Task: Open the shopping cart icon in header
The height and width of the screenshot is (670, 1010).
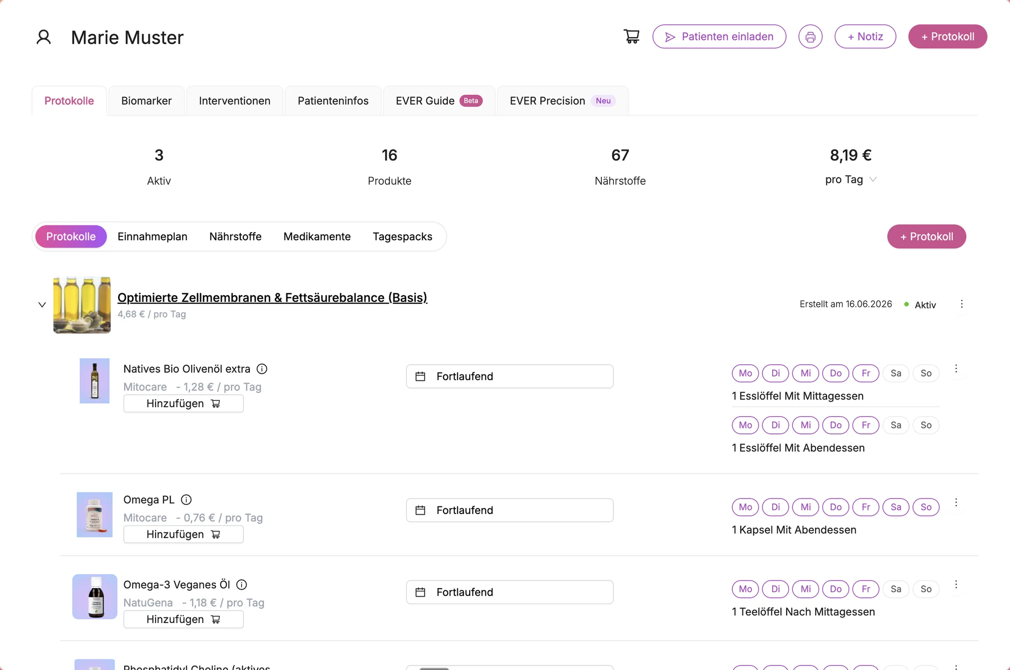Action: (631, 36)
